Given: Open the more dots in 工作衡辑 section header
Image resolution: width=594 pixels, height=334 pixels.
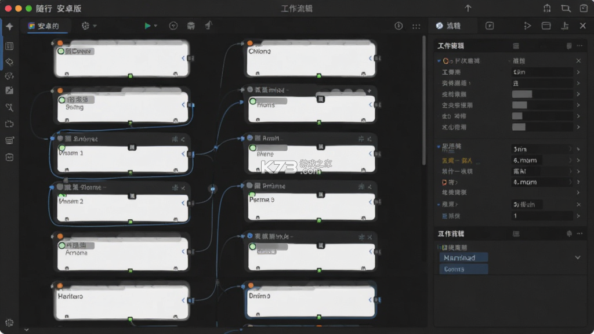Looking at the screenshot, I should [x=579, y=46].
